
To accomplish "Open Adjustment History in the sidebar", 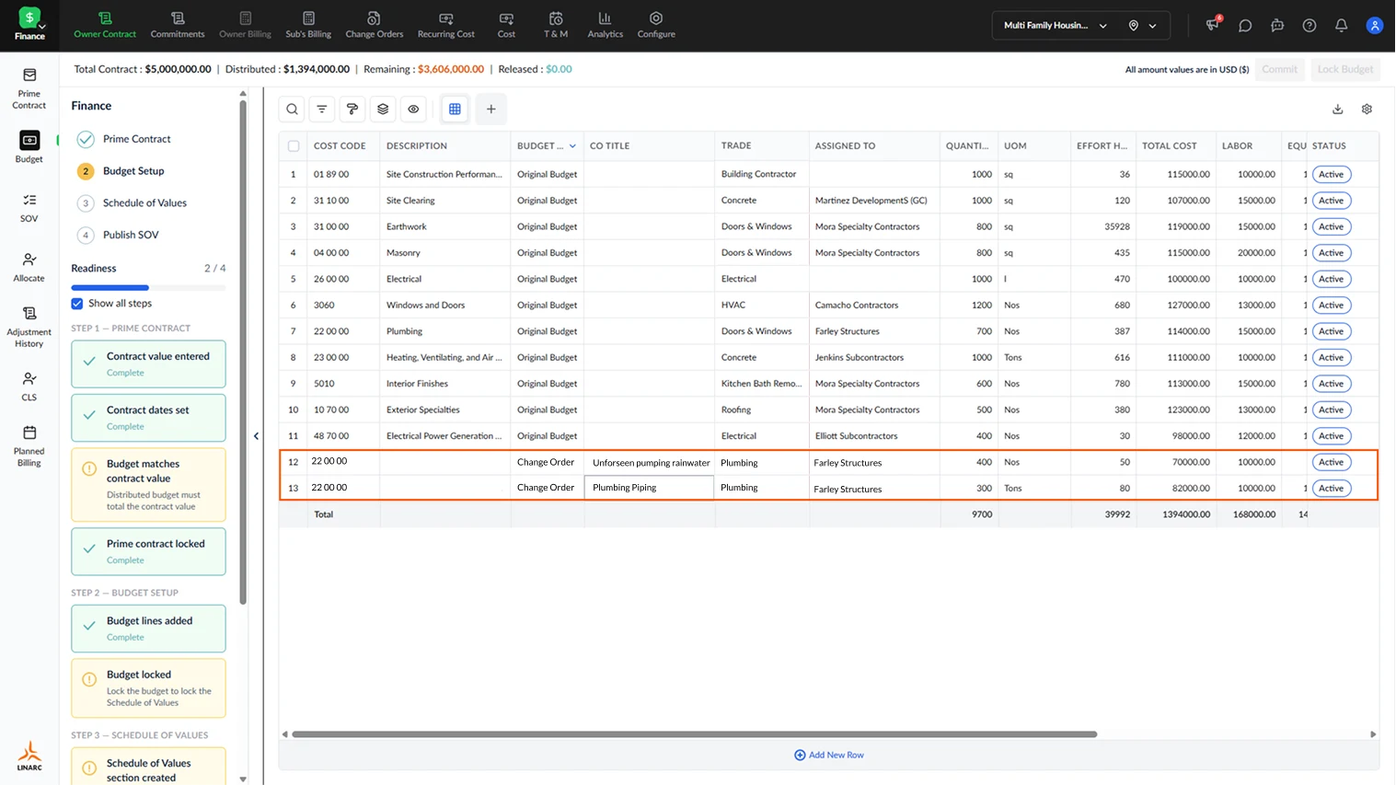I will click(x=29, y=328).
